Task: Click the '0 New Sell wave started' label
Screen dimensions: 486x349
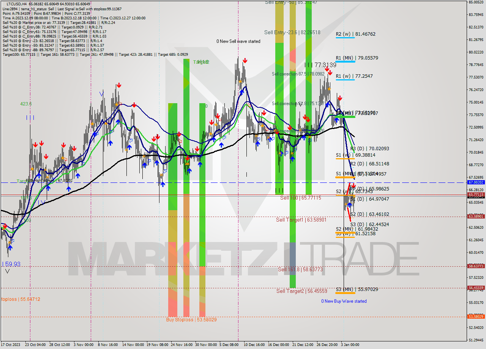Action: click(x=238, y=41)
